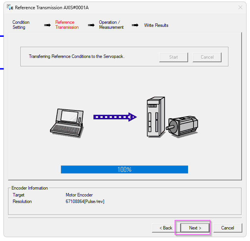Click the Reference Transmission window title icon
Viewport: 250px width, 241px height.
10,7
